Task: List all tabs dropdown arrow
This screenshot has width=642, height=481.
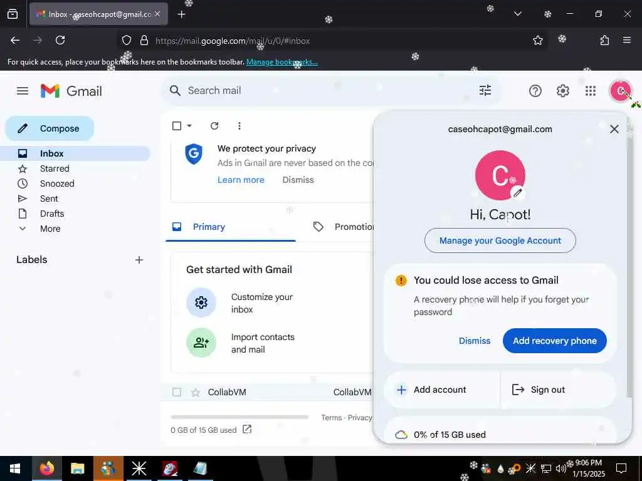Action: [518, 14]
